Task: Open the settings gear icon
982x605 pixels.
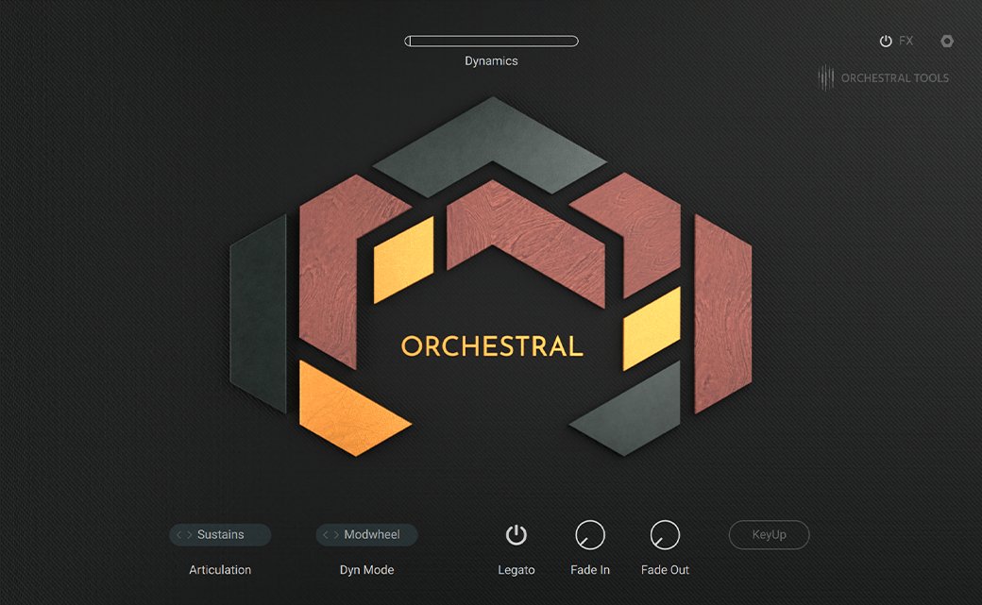Action: coord(946,42)
